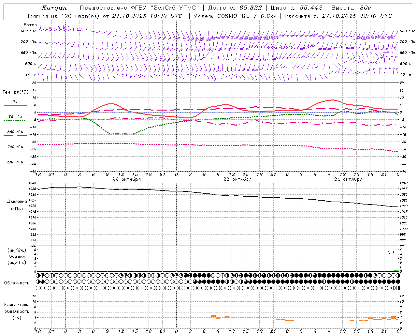417x334 pixels.
Task: Click the "Давление" pressure panel label
Action: [17, 202]
